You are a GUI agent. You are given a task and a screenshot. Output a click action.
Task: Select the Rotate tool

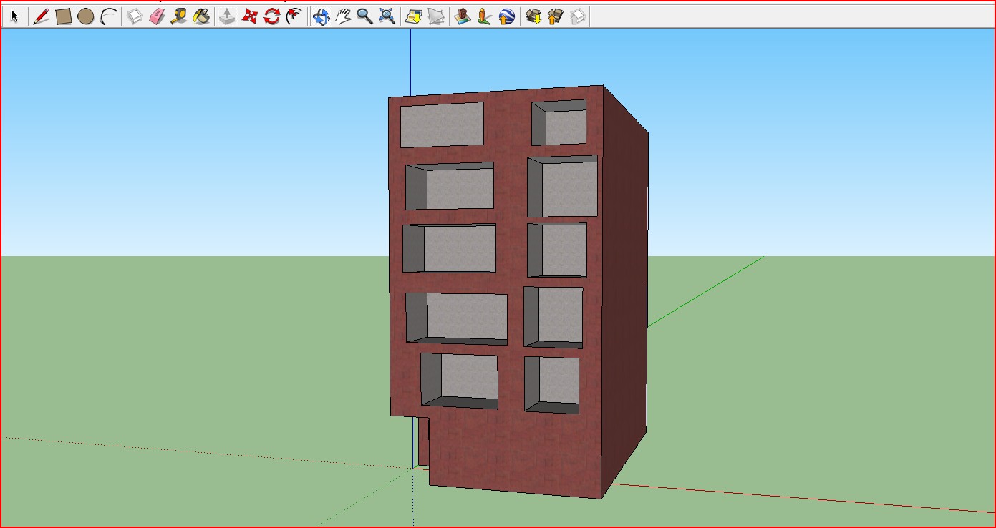click(x=271, y=16)
